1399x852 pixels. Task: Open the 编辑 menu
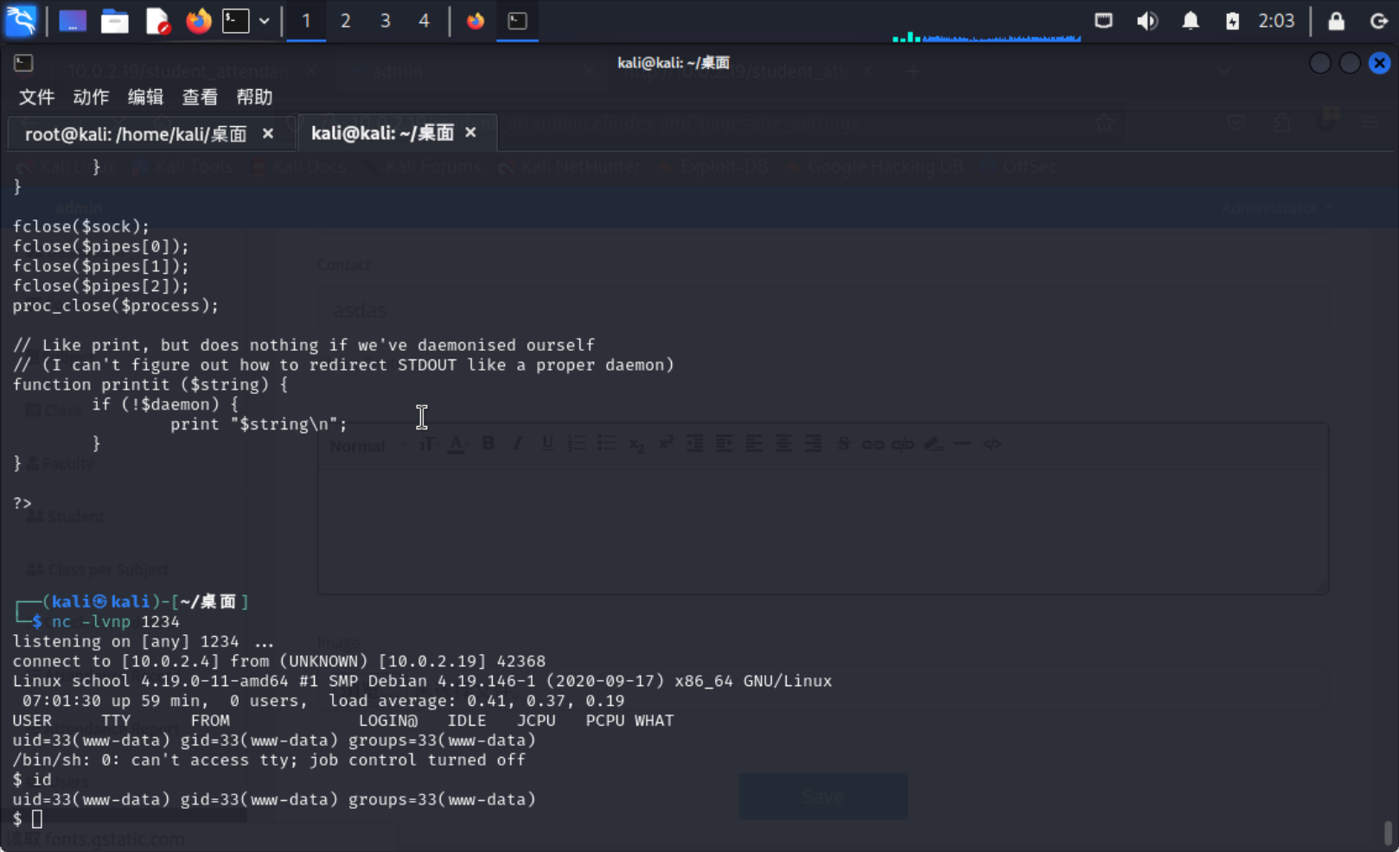(145, 97)
